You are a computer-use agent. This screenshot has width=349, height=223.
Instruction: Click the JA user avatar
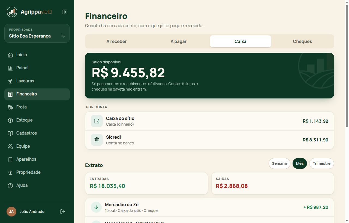pos(11,212)
